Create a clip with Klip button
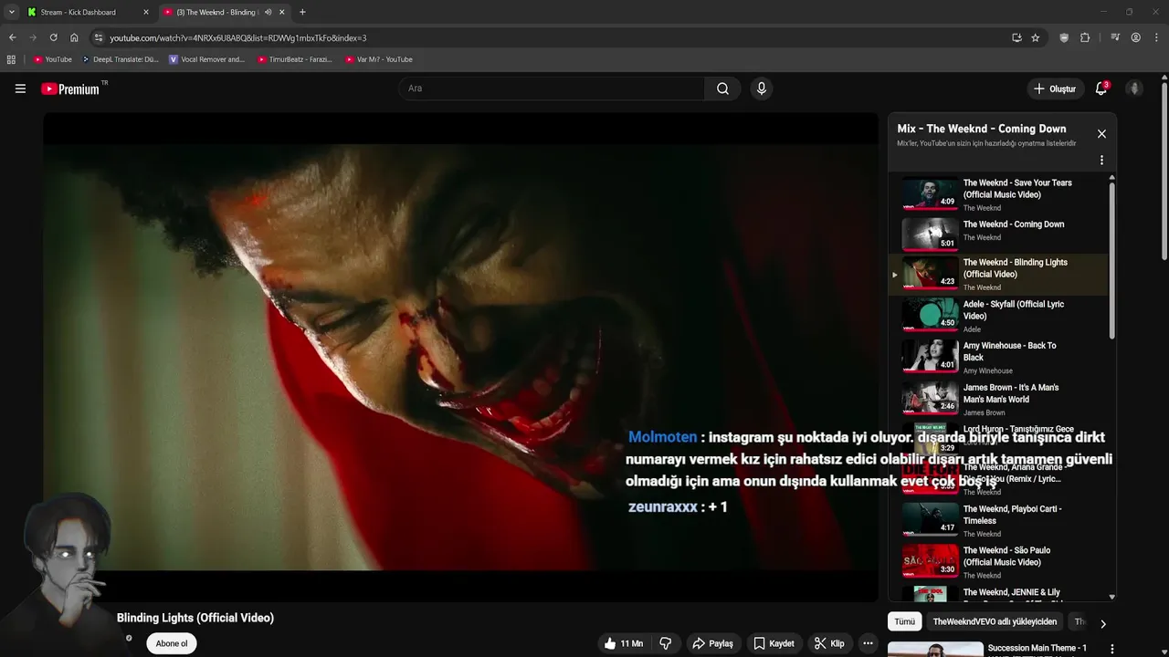1169x657 pixels. coord(829,643)
